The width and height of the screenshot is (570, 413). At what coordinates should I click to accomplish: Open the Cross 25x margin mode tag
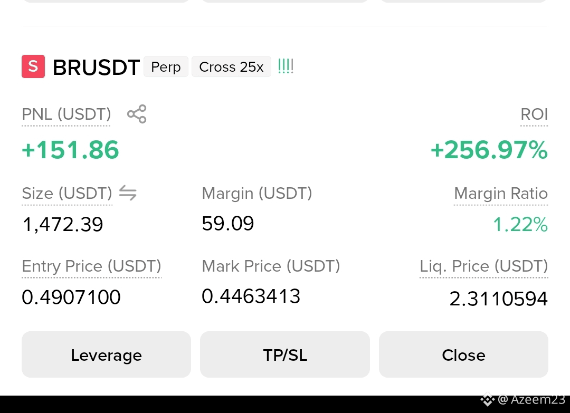(231, 67)
